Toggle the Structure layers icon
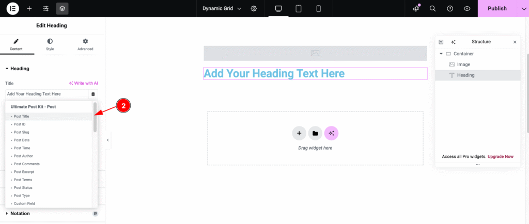 coord(62,8)
